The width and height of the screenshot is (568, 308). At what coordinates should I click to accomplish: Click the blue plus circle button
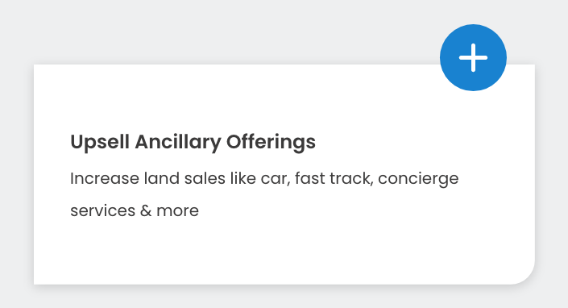[473, 57]
